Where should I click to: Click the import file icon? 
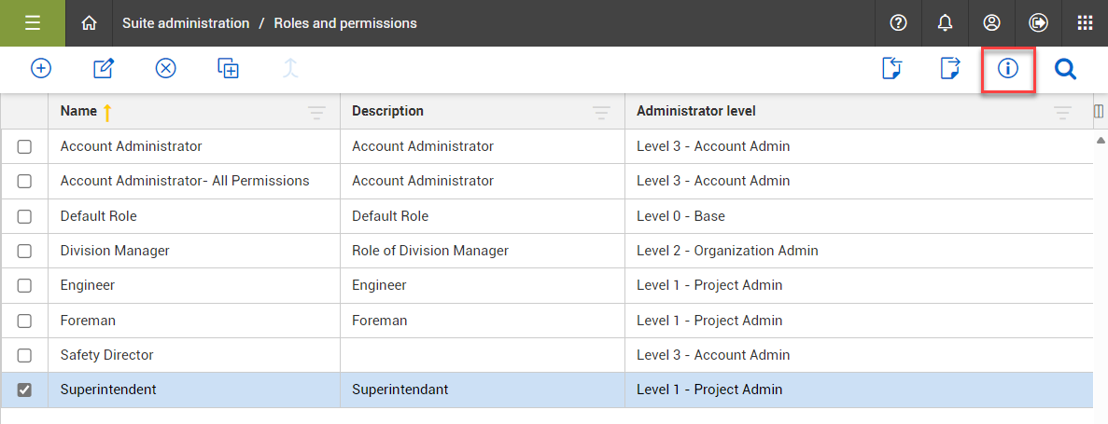point(892,68)
